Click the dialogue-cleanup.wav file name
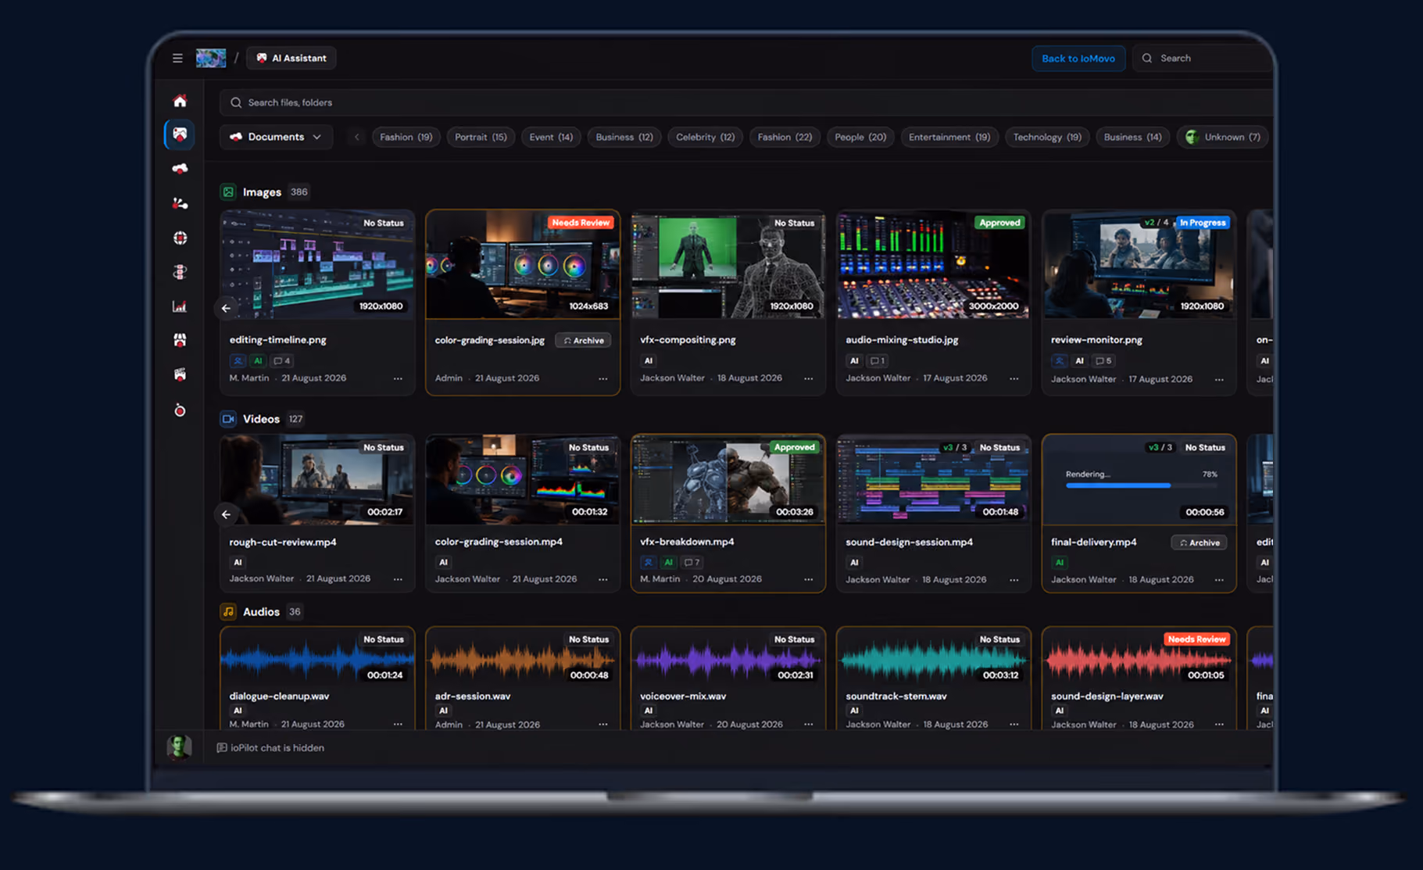 tap(279, 696)
